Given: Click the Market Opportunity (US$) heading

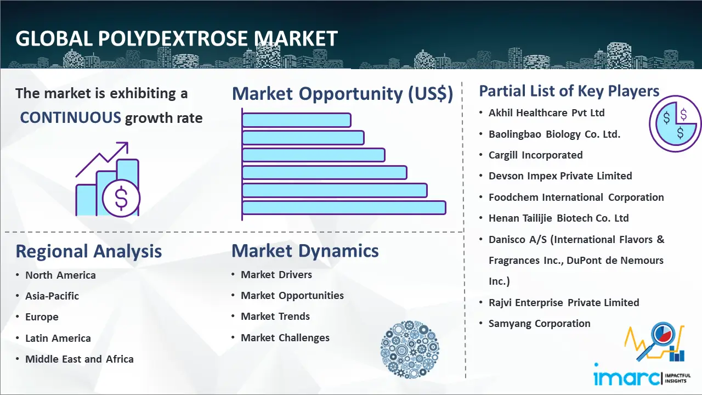Looking at the screenshot, I should [x=342, y=94].
